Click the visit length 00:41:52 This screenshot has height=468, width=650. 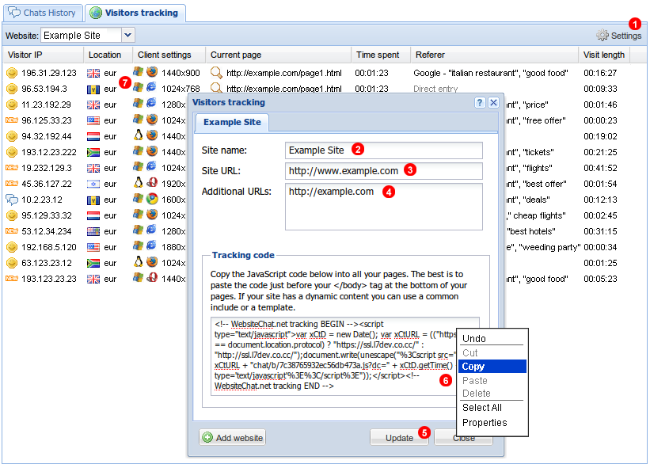600,168
